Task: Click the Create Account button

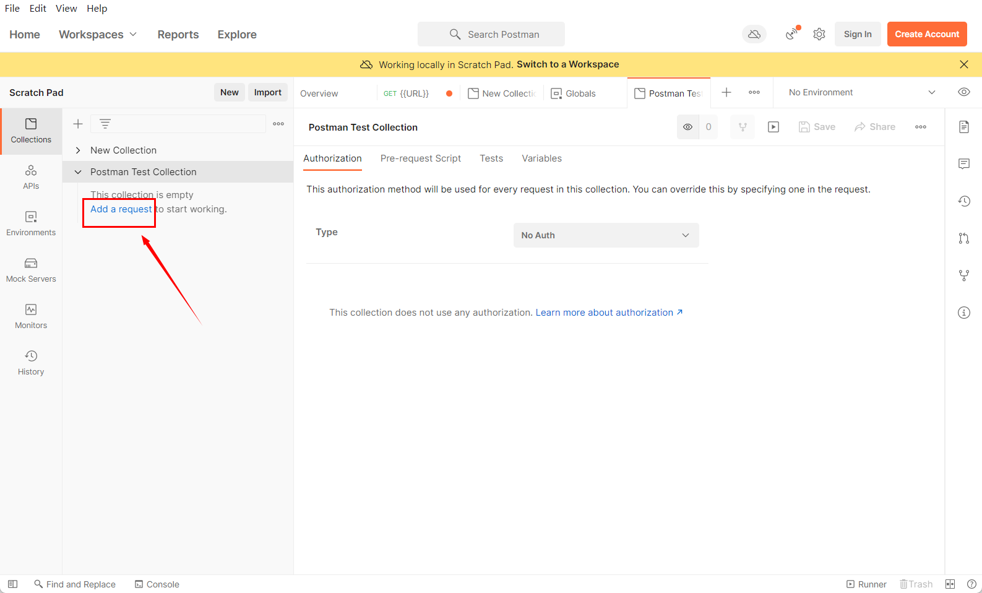Action: coord(927,34)
